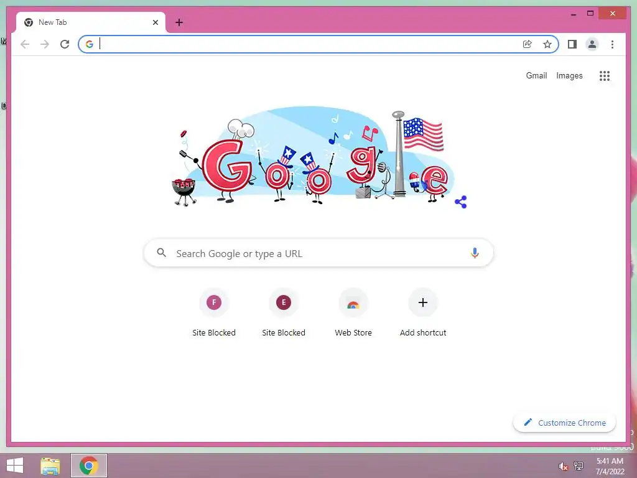Open File Explorer from the taskbar
This screenshot has height=478, width=637.
(50, 466)
